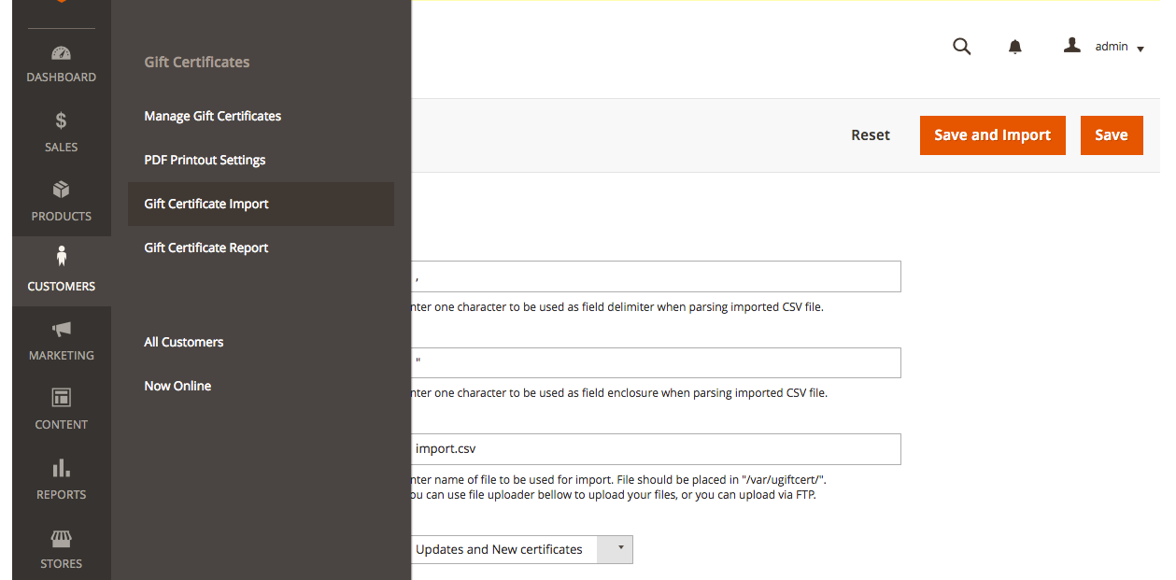The height and width of the screenshot is (580, 1176).
Task: Select Manage Gift Certificates menu item
Action: (213, 116)
